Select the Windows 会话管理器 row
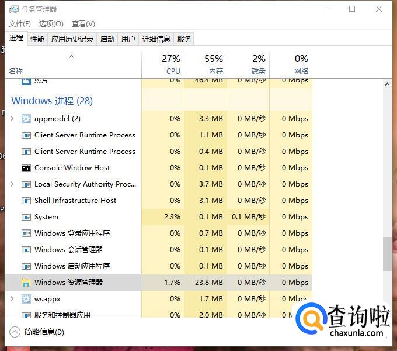 click(159, 250)
